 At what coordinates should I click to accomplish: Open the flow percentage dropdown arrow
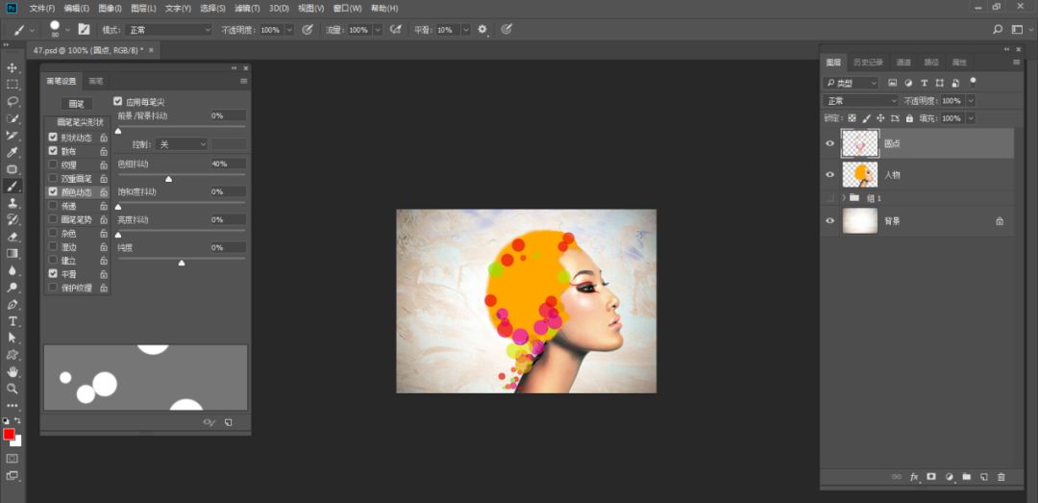click(378, 30)
